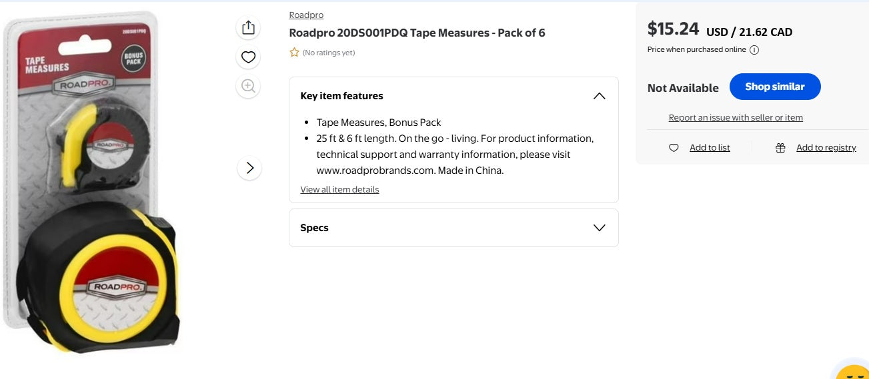Image resolution: width=869 pixels, height=379 pixels.
Task: Zoom product image with magnifier icon
Action: (248, 86)
